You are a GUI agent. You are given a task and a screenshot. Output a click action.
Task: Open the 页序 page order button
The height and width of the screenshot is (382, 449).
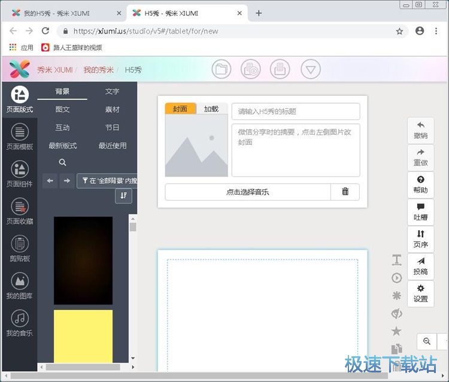[420, 239]
